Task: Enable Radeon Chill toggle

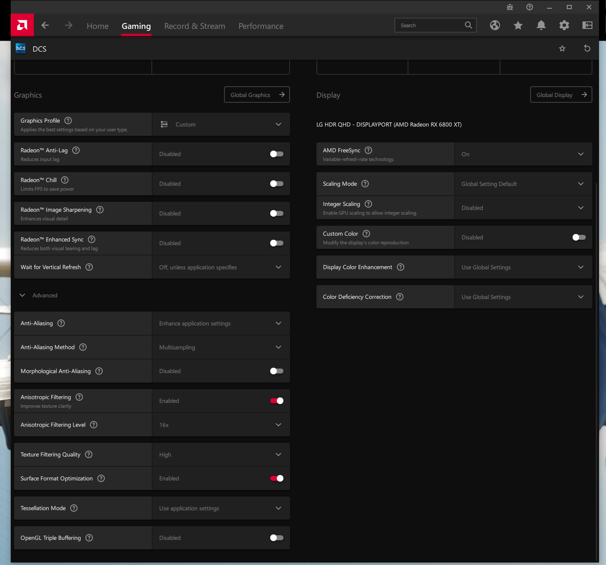Action: coord(276,184)
